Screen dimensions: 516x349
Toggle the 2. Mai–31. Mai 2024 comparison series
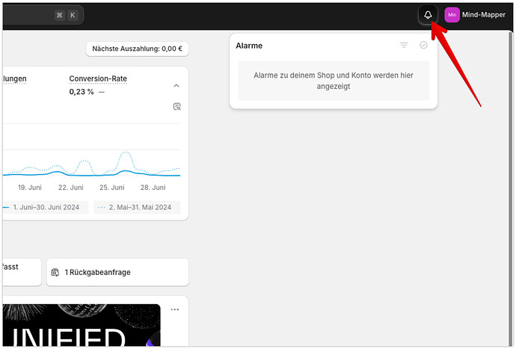[138, 207]
